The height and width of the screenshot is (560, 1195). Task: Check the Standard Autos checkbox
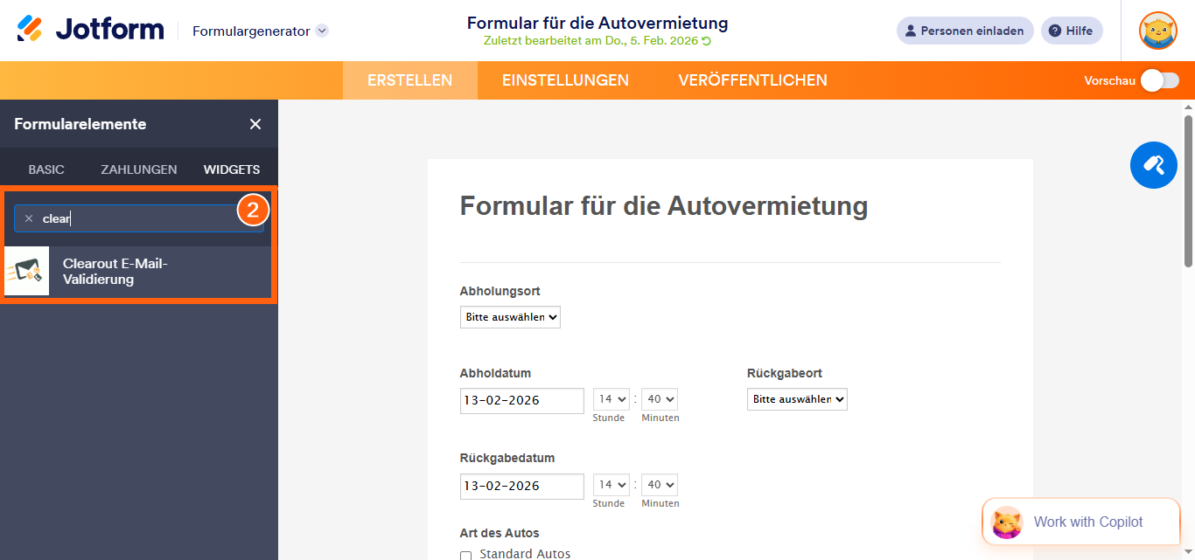click(465, 553)
